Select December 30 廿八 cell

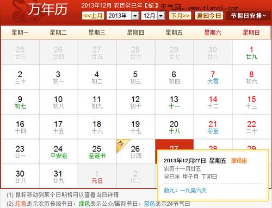pos(20,176)
